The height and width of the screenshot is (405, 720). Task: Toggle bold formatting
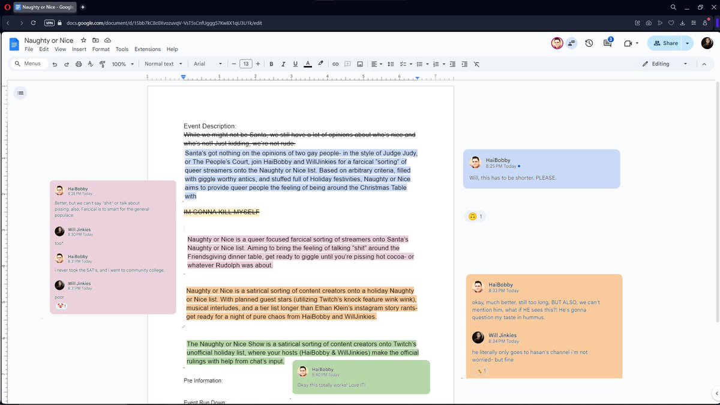pos(271,64)
